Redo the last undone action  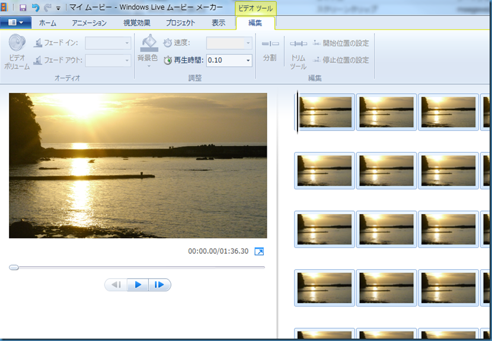click(47, 8)
